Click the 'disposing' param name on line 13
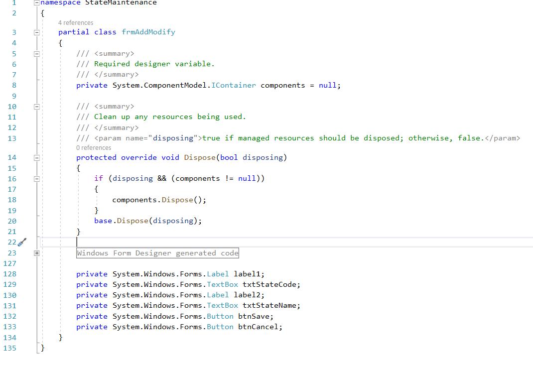 tap(173, 138)
